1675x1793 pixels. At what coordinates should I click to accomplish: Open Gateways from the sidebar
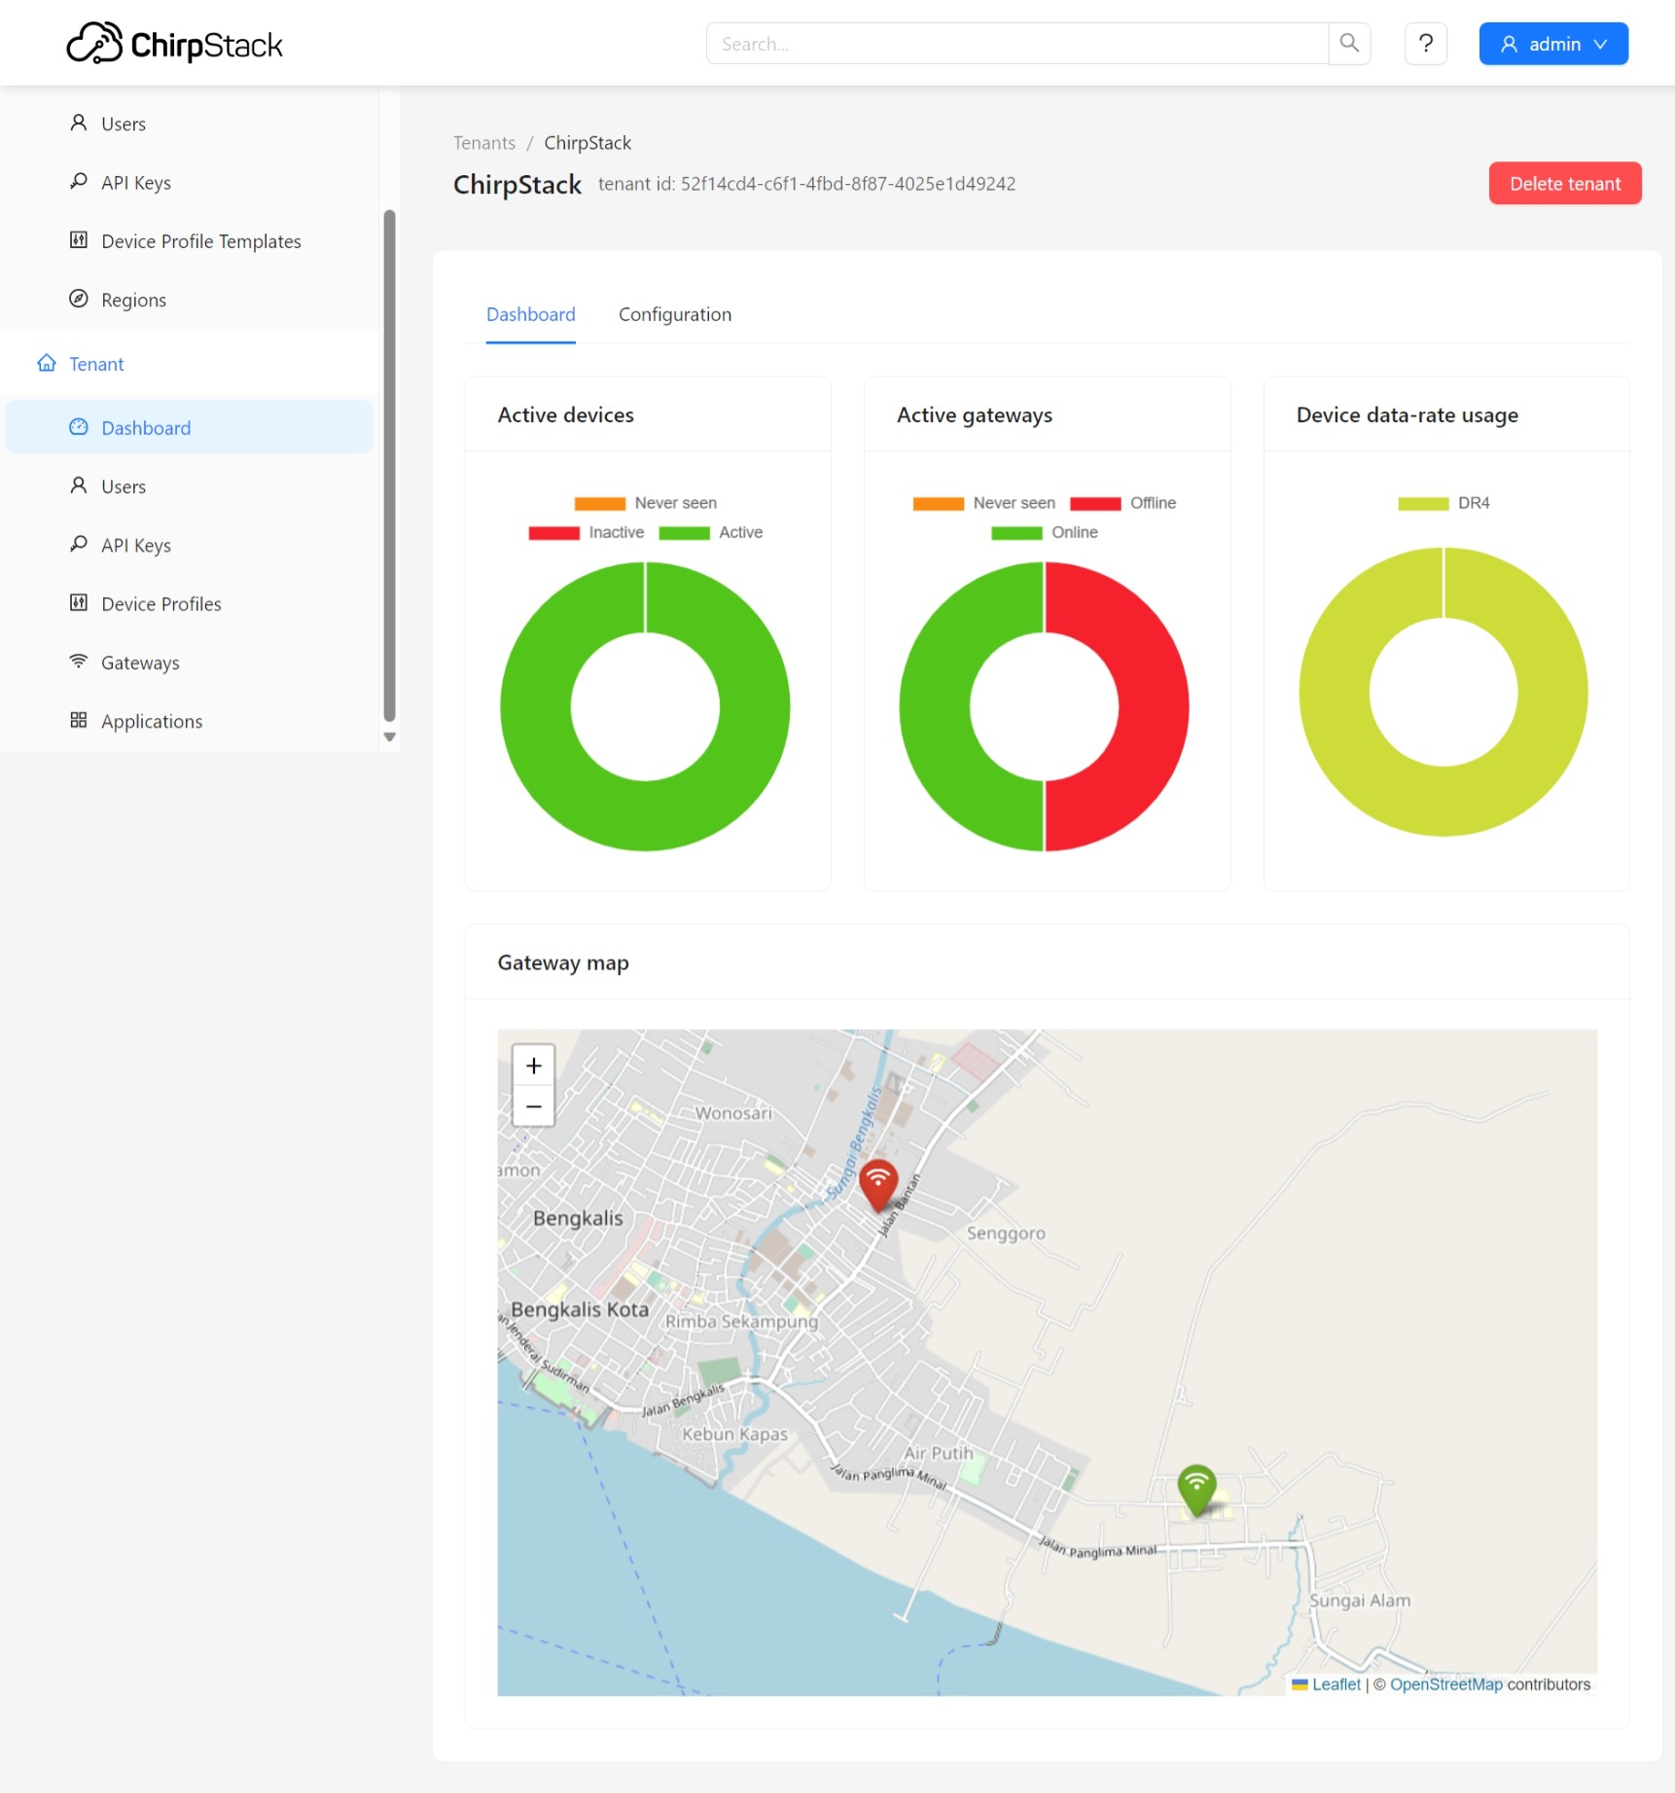140,663
